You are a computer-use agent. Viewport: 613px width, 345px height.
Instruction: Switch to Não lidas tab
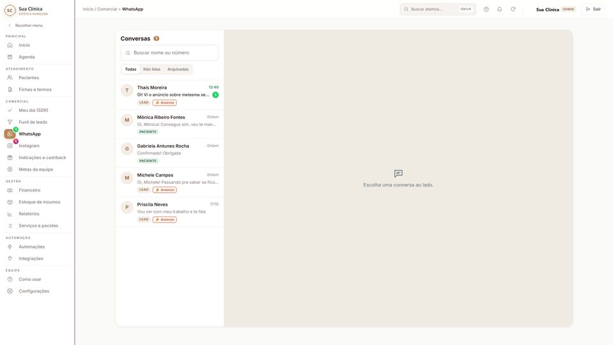152,69
